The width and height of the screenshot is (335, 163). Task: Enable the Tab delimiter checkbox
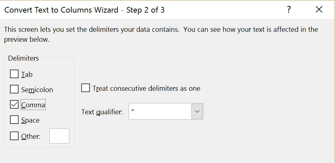14,74
